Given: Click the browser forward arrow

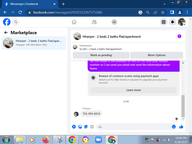Looking at the screenshot, I should (13, 12).
